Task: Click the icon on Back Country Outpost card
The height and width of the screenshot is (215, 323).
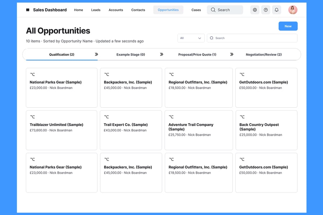Action: click(242, 117)
